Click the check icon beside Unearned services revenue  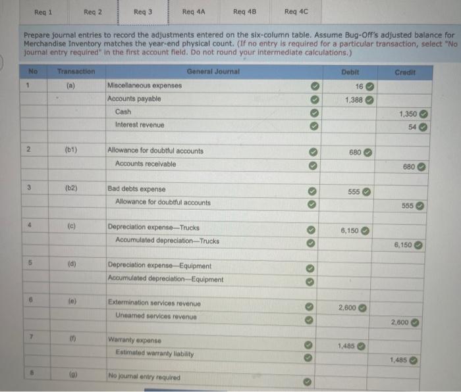(309, 320)
